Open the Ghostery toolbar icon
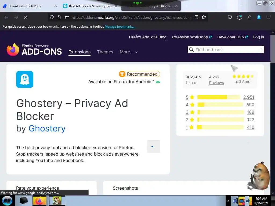 [x=259, y=17]
